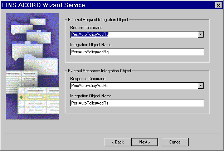Image resolution: width=224 pixels, height=151 pixels.
Task: Focus the Request Integration Object Name field
Action: point(137,52)
